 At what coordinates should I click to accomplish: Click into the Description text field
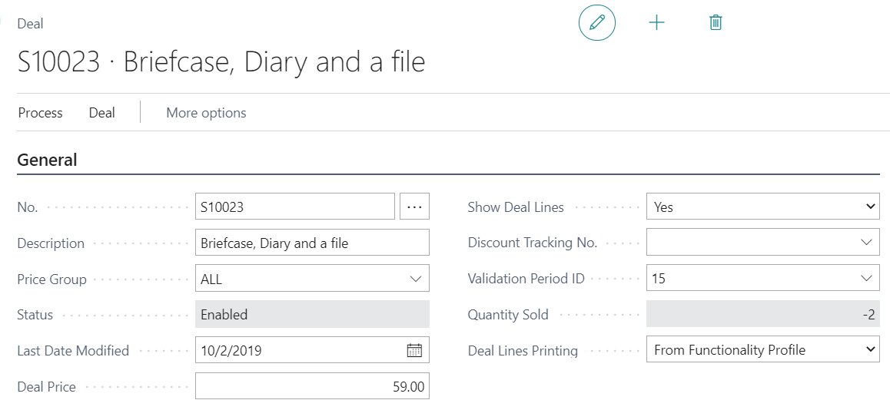pyautogui.click(x=311, y=243)
